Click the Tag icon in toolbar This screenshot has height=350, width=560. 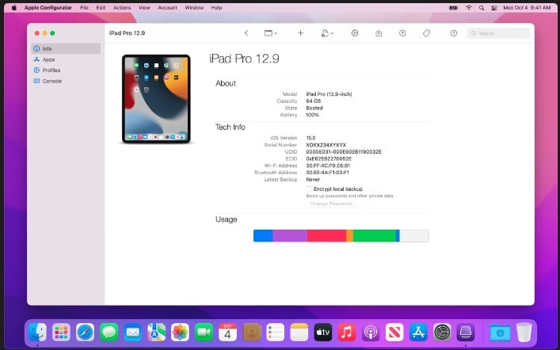pyautogui.click(x=426, y=33)
